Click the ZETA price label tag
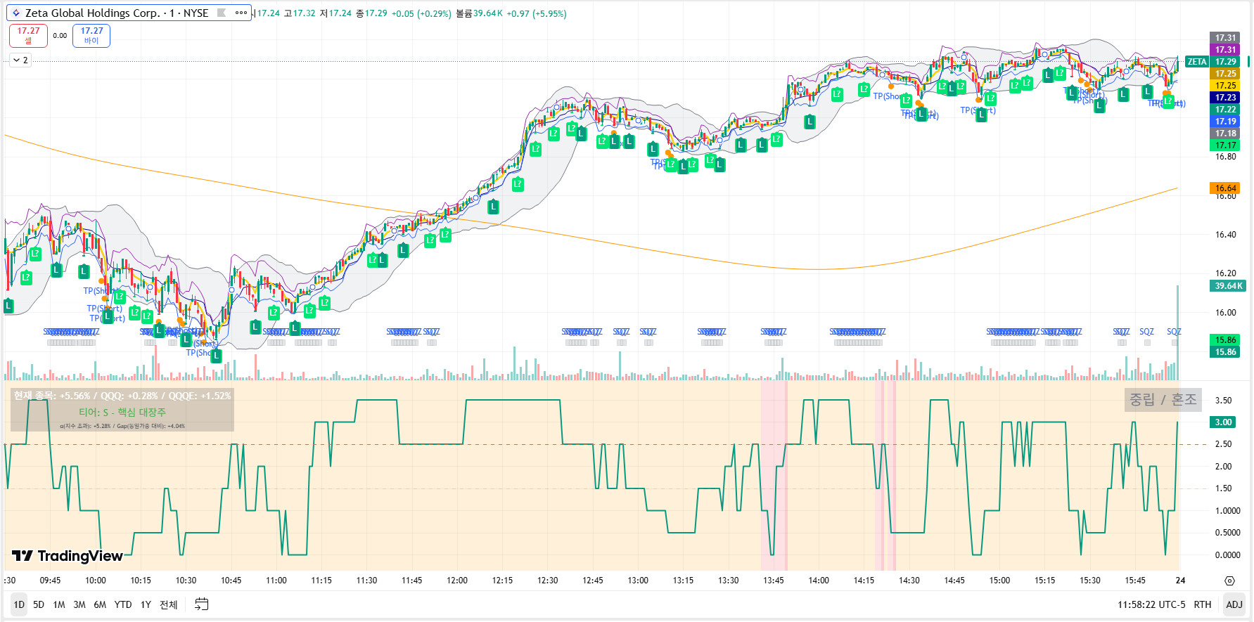 (1196, 62)
